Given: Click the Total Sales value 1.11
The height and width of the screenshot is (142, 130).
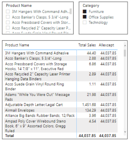Looking at the screenshot, I should (x=93, y=84).
